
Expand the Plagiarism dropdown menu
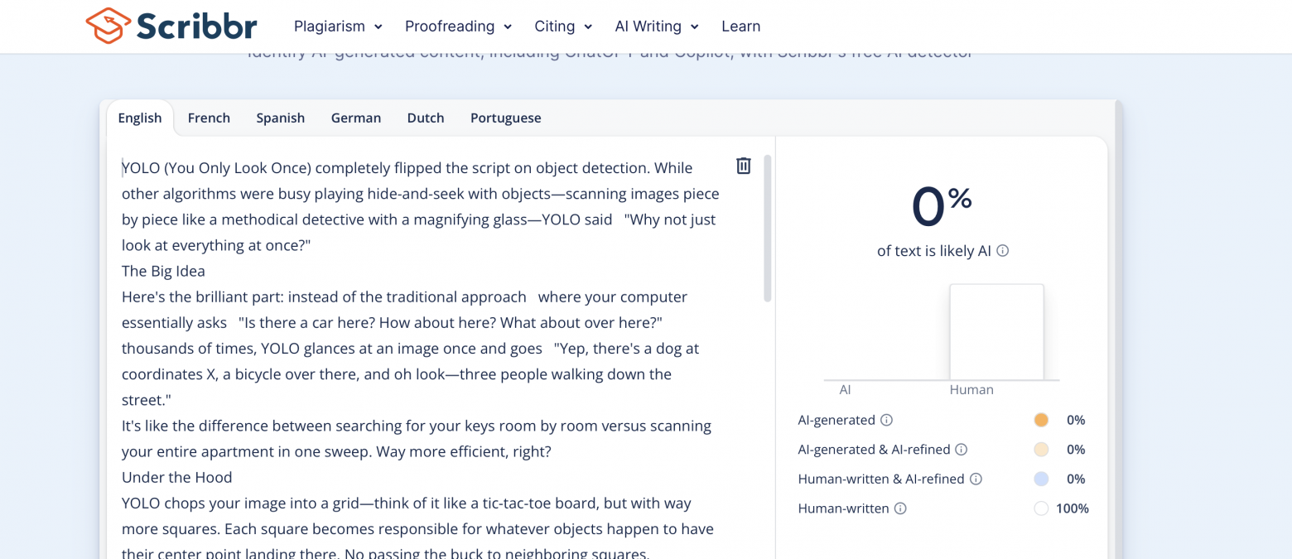(338, 27)
